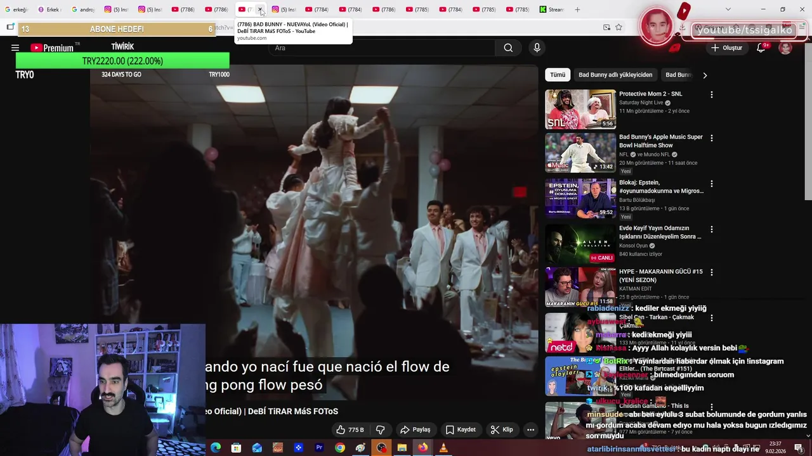Switch to the first Google erkeğ tab

point(16,9)
